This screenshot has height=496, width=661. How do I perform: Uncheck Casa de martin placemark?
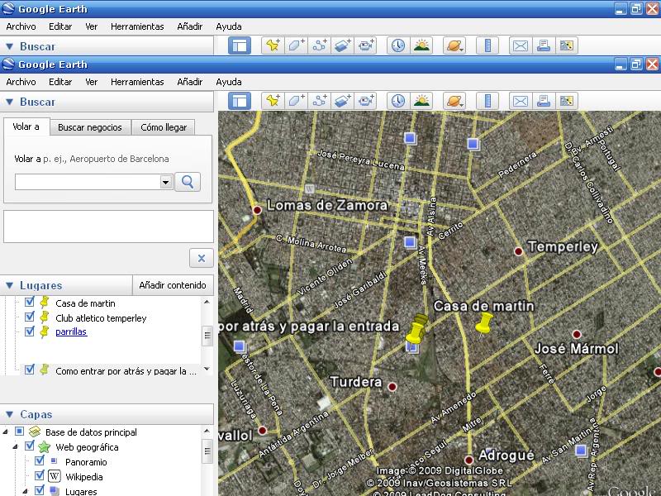[30, 302]
